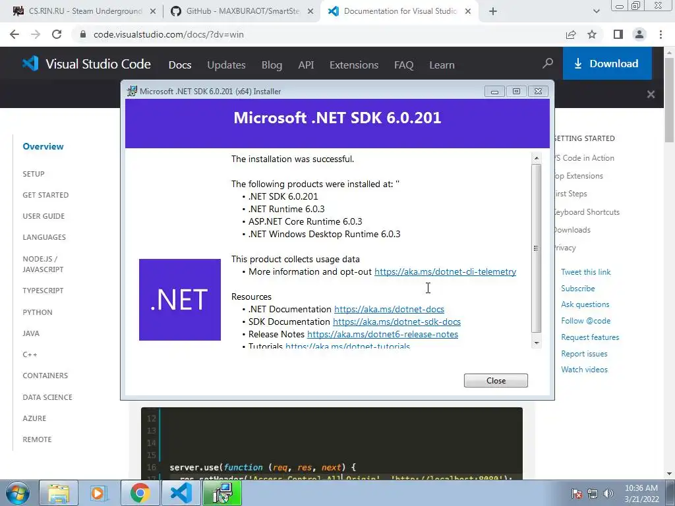The height and width of the screenshot is (506, 675).
Task: Open File Explorer from taskbar
Action: pyautogui.click(x=59, y=493)
